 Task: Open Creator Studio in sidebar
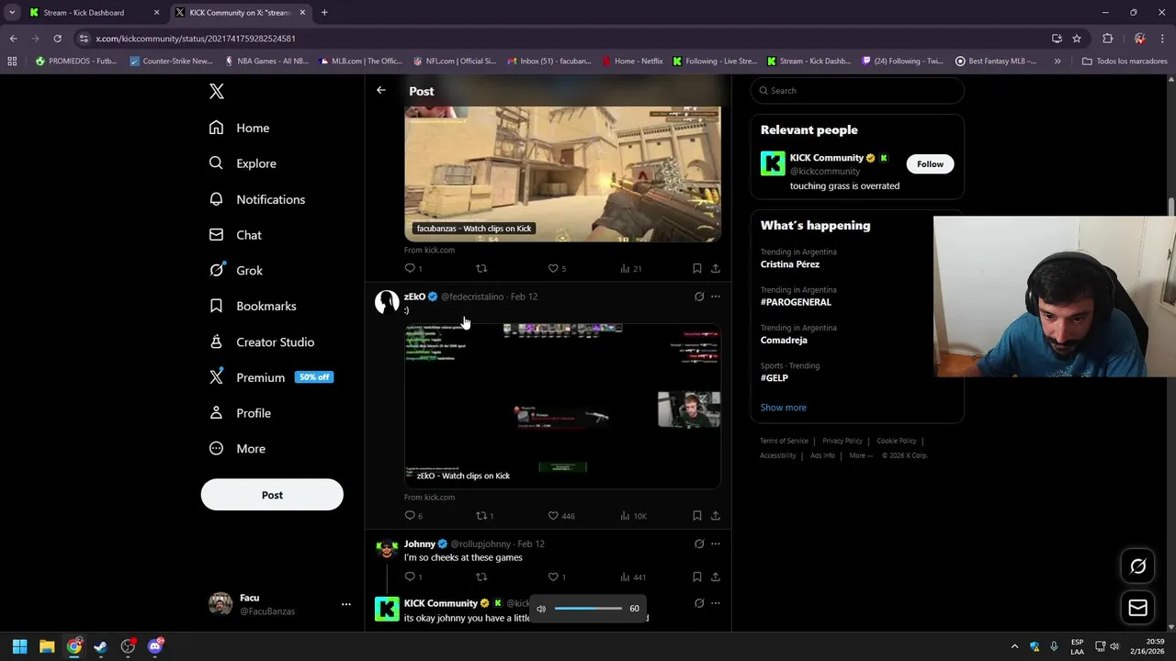(x=262, y=342)
